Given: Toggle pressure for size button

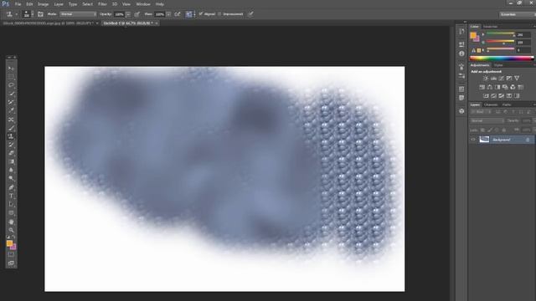Looking at the screenshot, I should tap(251, 14).
